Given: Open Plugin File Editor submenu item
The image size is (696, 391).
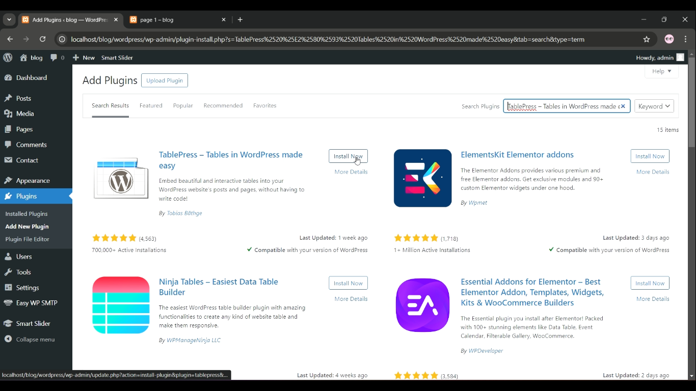Looking at the screenshot, I should (x=28, y=239).
